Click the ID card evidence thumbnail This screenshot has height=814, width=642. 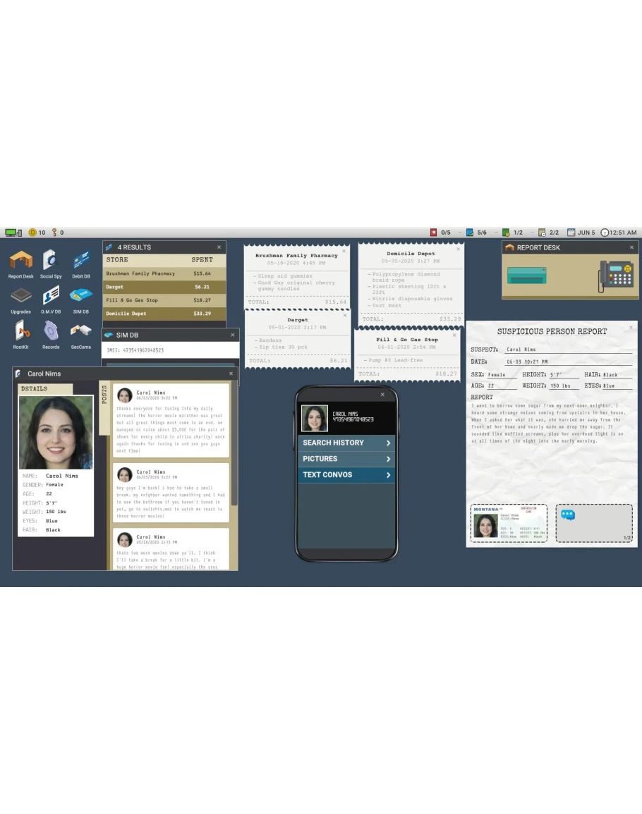pos(509,523)
